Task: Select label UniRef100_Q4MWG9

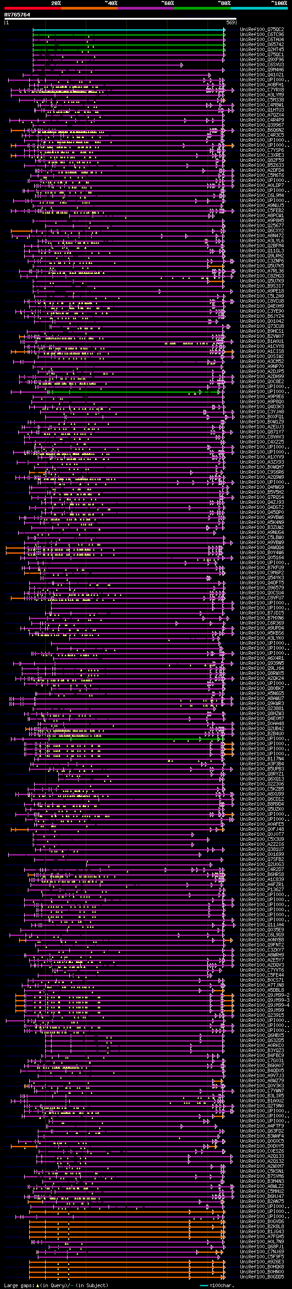Action: click(262, 487)
